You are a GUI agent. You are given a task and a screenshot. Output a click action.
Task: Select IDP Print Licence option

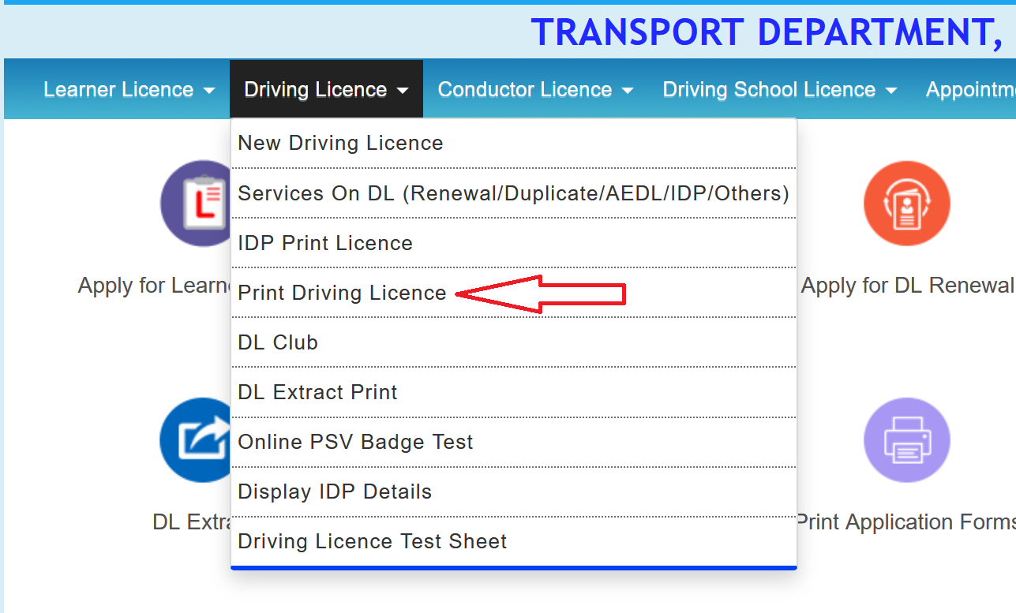[325, 243]
